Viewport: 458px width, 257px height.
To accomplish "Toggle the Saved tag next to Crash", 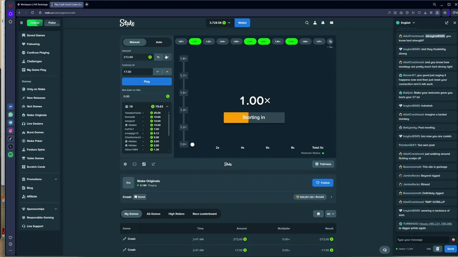I will tap(140, 197).
